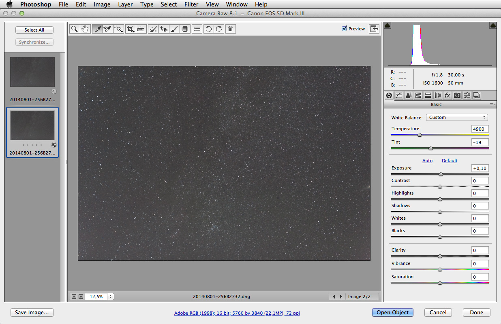Open the File menu
Image resolution: width=501 pixels, height=324 pixels.
click(63, 4)
